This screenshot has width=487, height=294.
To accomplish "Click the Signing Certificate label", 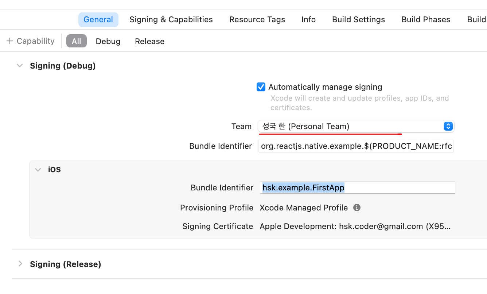I will (x=218, y=226).
